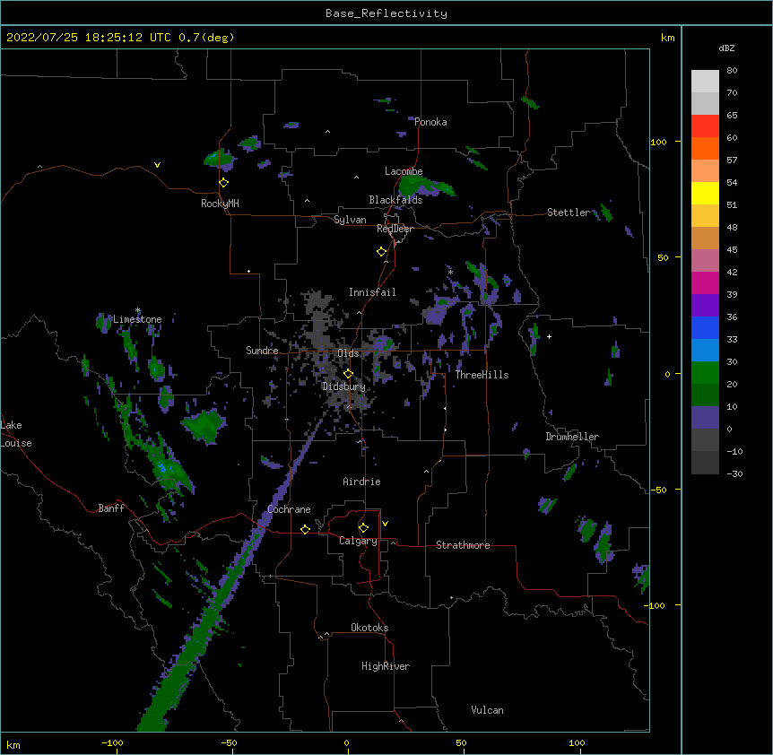Select the Olds label
This screenshot has height=755, width=773.
pos(348,353)
